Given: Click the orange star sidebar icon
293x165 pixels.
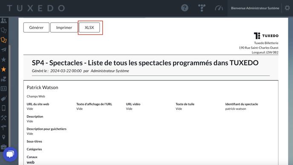Looking at the screenshot, I should [x=3, y=69].
